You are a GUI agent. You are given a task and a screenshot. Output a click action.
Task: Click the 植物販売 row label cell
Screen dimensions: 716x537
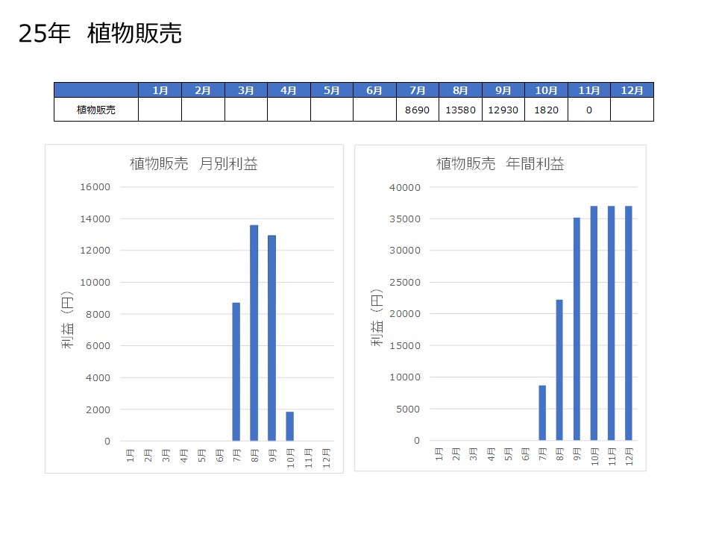(x=96, y=110)
